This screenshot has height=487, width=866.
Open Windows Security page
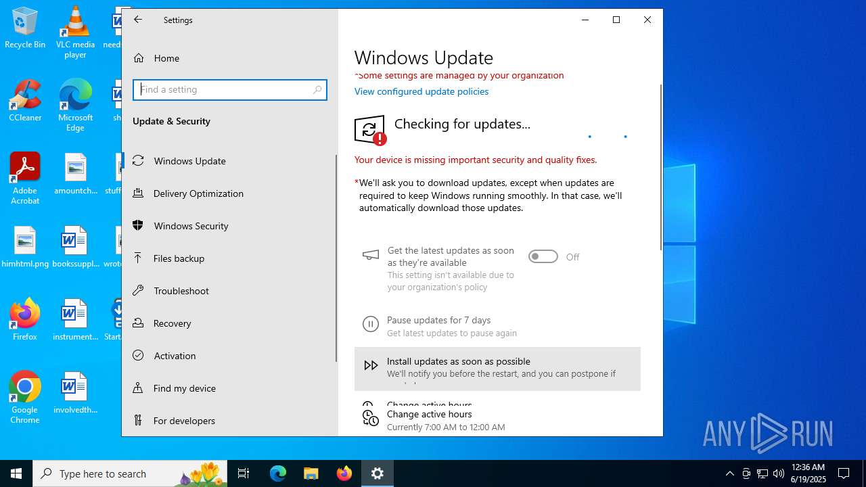(229, 226)
